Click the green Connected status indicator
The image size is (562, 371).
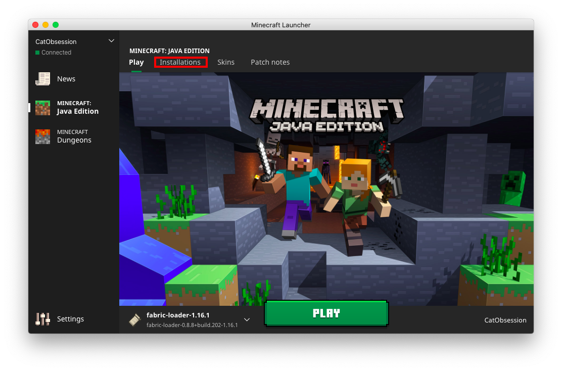coord(37,53)
